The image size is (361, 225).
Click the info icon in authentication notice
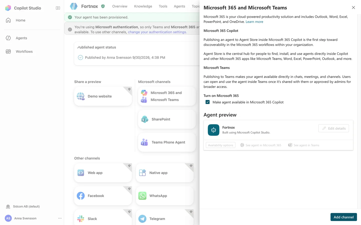(x=70, y=29)
